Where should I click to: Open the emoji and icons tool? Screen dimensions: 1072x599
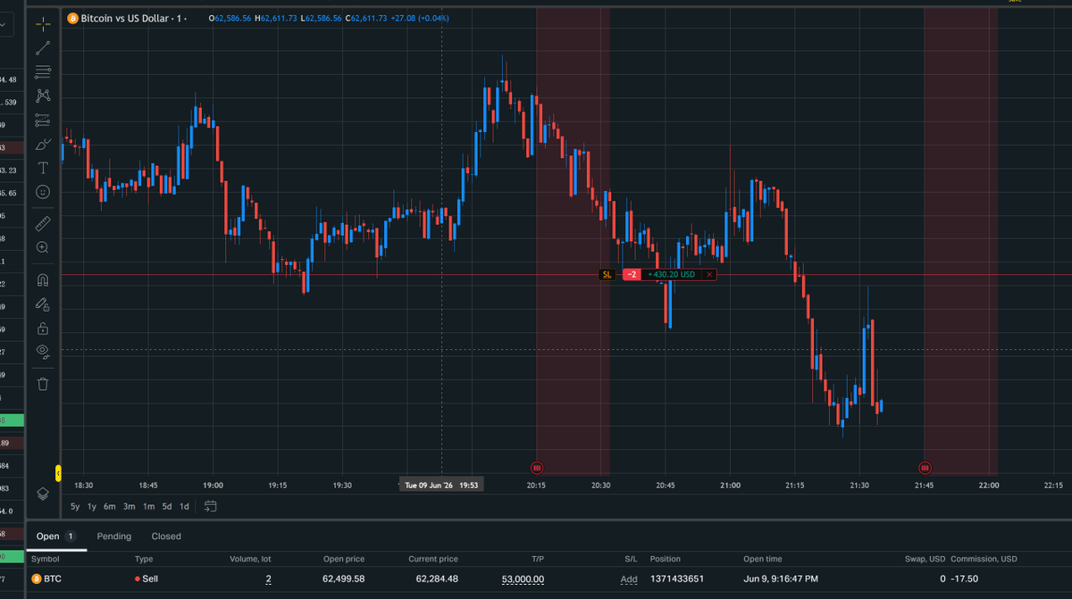[43, 192]
